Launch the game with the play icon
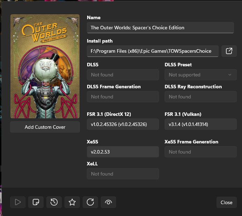Image resolution: width=242 pixels, height=216 pixels. pyautogui.click(x=18, y=202)
